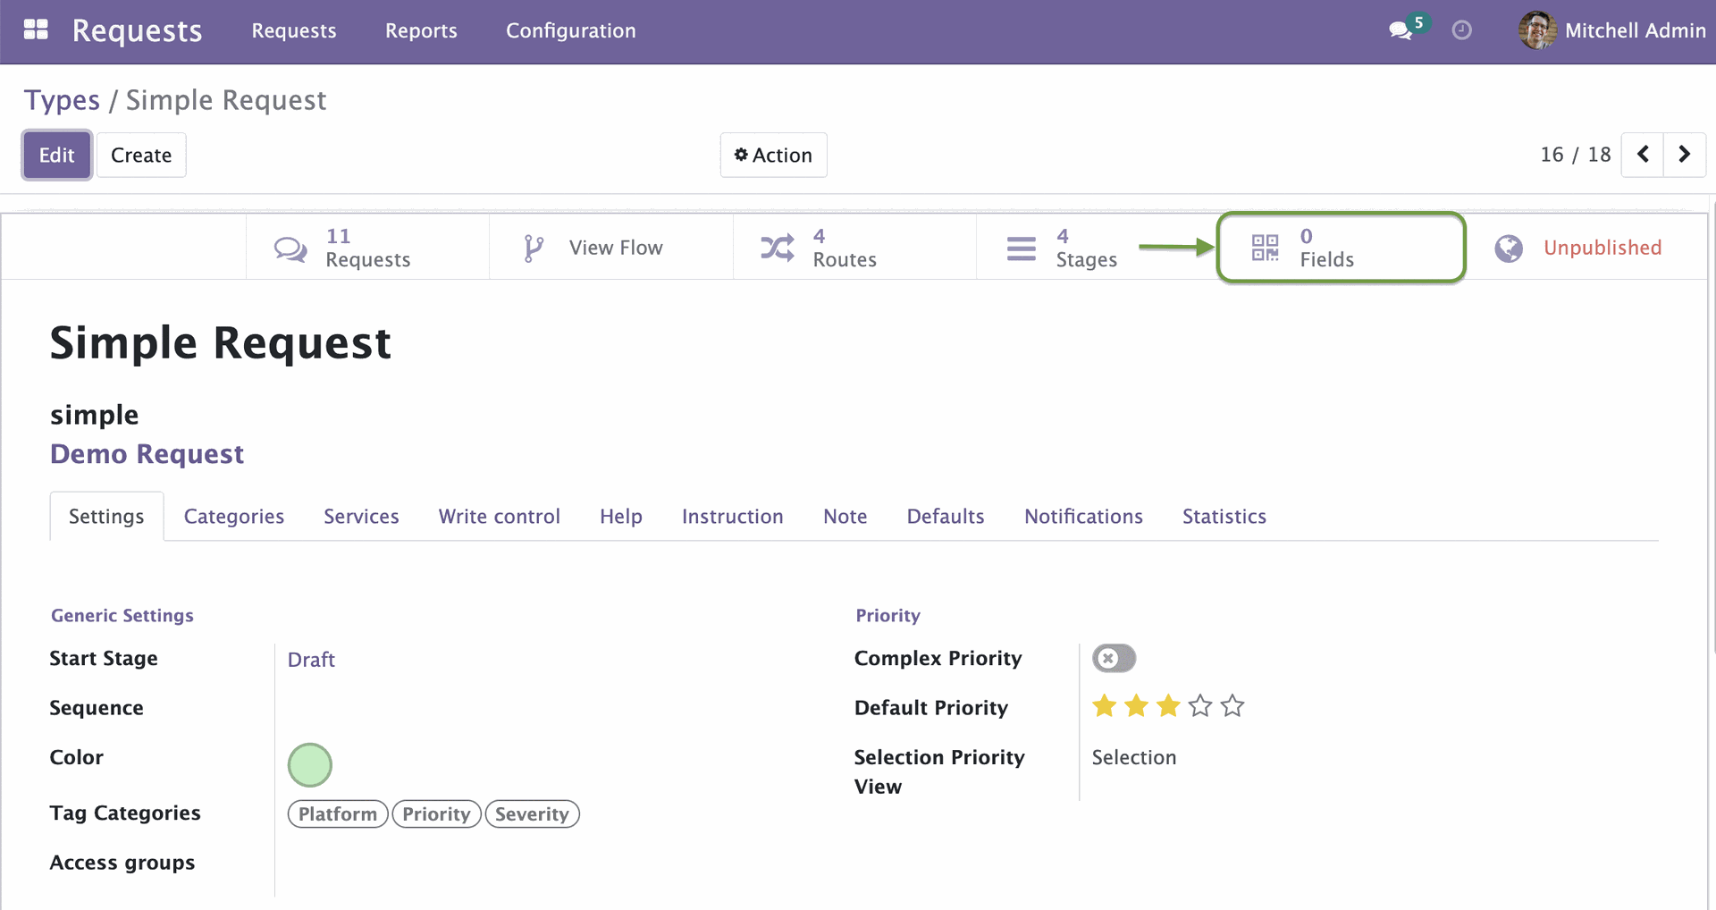
Task: Select the Routes shuffle icon
Action: (778, 248)
